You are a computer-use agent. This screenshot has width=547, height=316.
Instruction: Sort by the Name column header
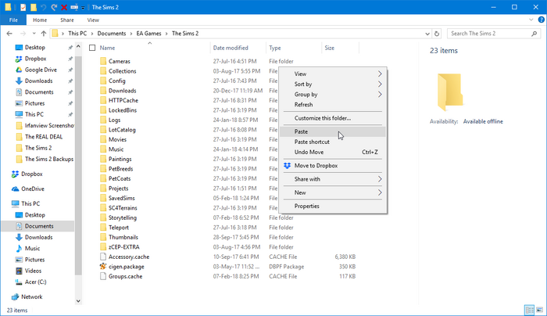pos(107,48)
